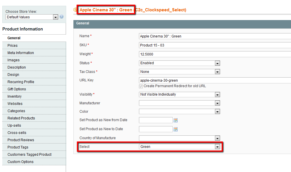Click the Weight input field

tap(215, 54)
